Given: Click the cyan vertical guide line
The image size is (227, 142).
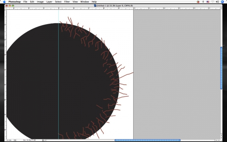Looking at the screenshot, I should [59, 74].
